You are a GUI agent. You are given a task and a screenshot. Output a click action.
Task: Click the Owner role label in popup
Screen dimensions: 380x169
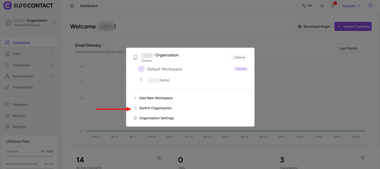click(147, 61)
